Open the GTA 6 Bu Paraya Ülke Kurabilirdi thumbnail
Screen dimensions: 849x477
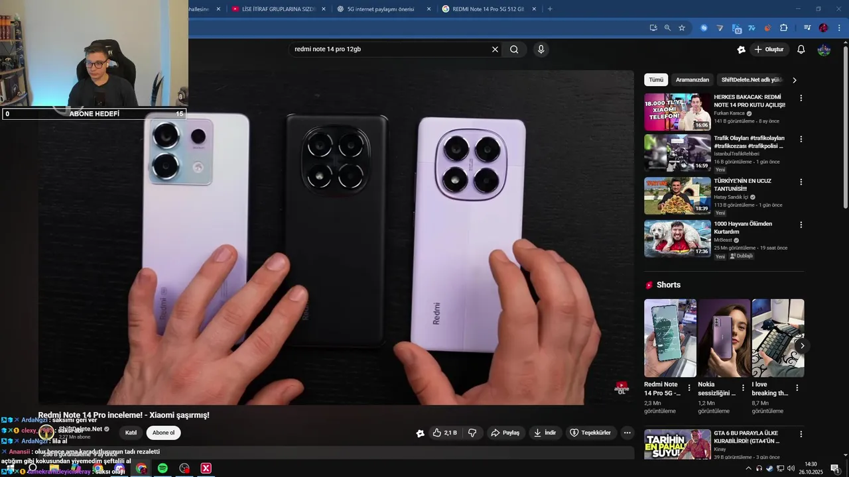click(677, 445)
